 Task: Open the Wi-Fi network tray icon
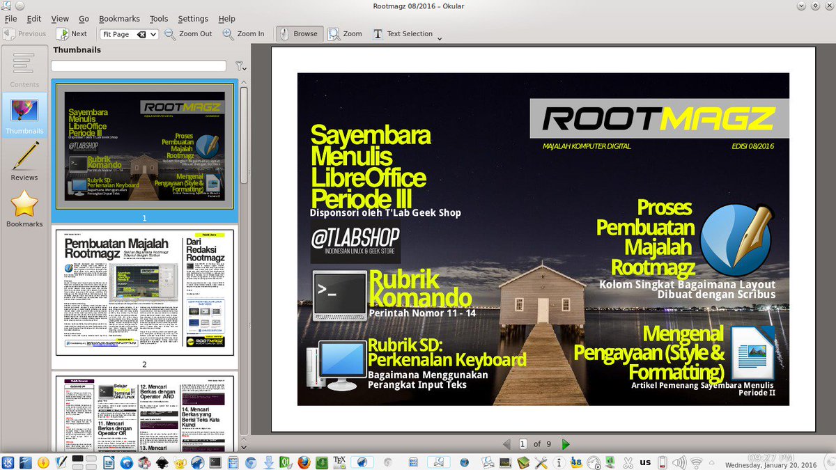(x=696, y=462)
